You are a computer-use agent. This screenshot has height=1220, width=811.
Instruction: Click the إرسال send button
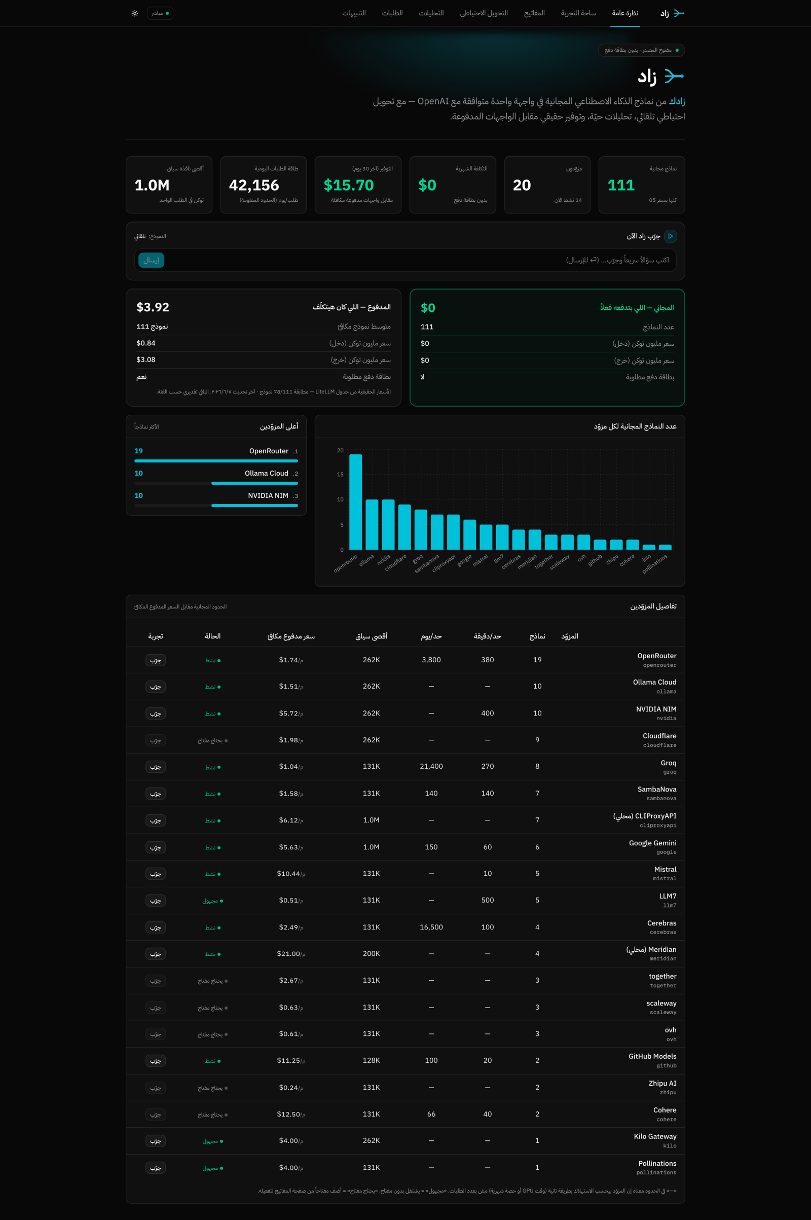(x=151, y=260)
